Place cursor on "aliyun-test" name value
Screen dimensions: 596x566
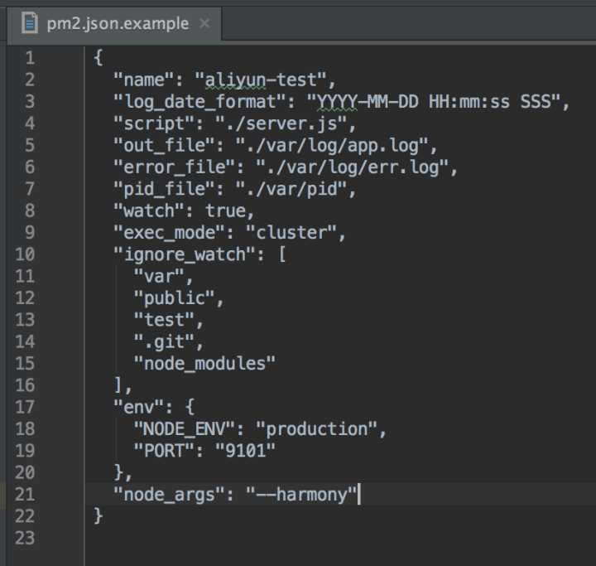pyautogui.click(x=261, y=80)
